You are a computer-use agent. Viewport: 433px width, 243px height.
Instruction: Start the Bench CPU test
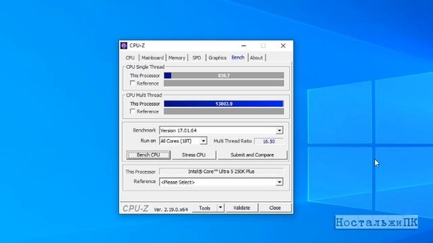pos(148,155)
